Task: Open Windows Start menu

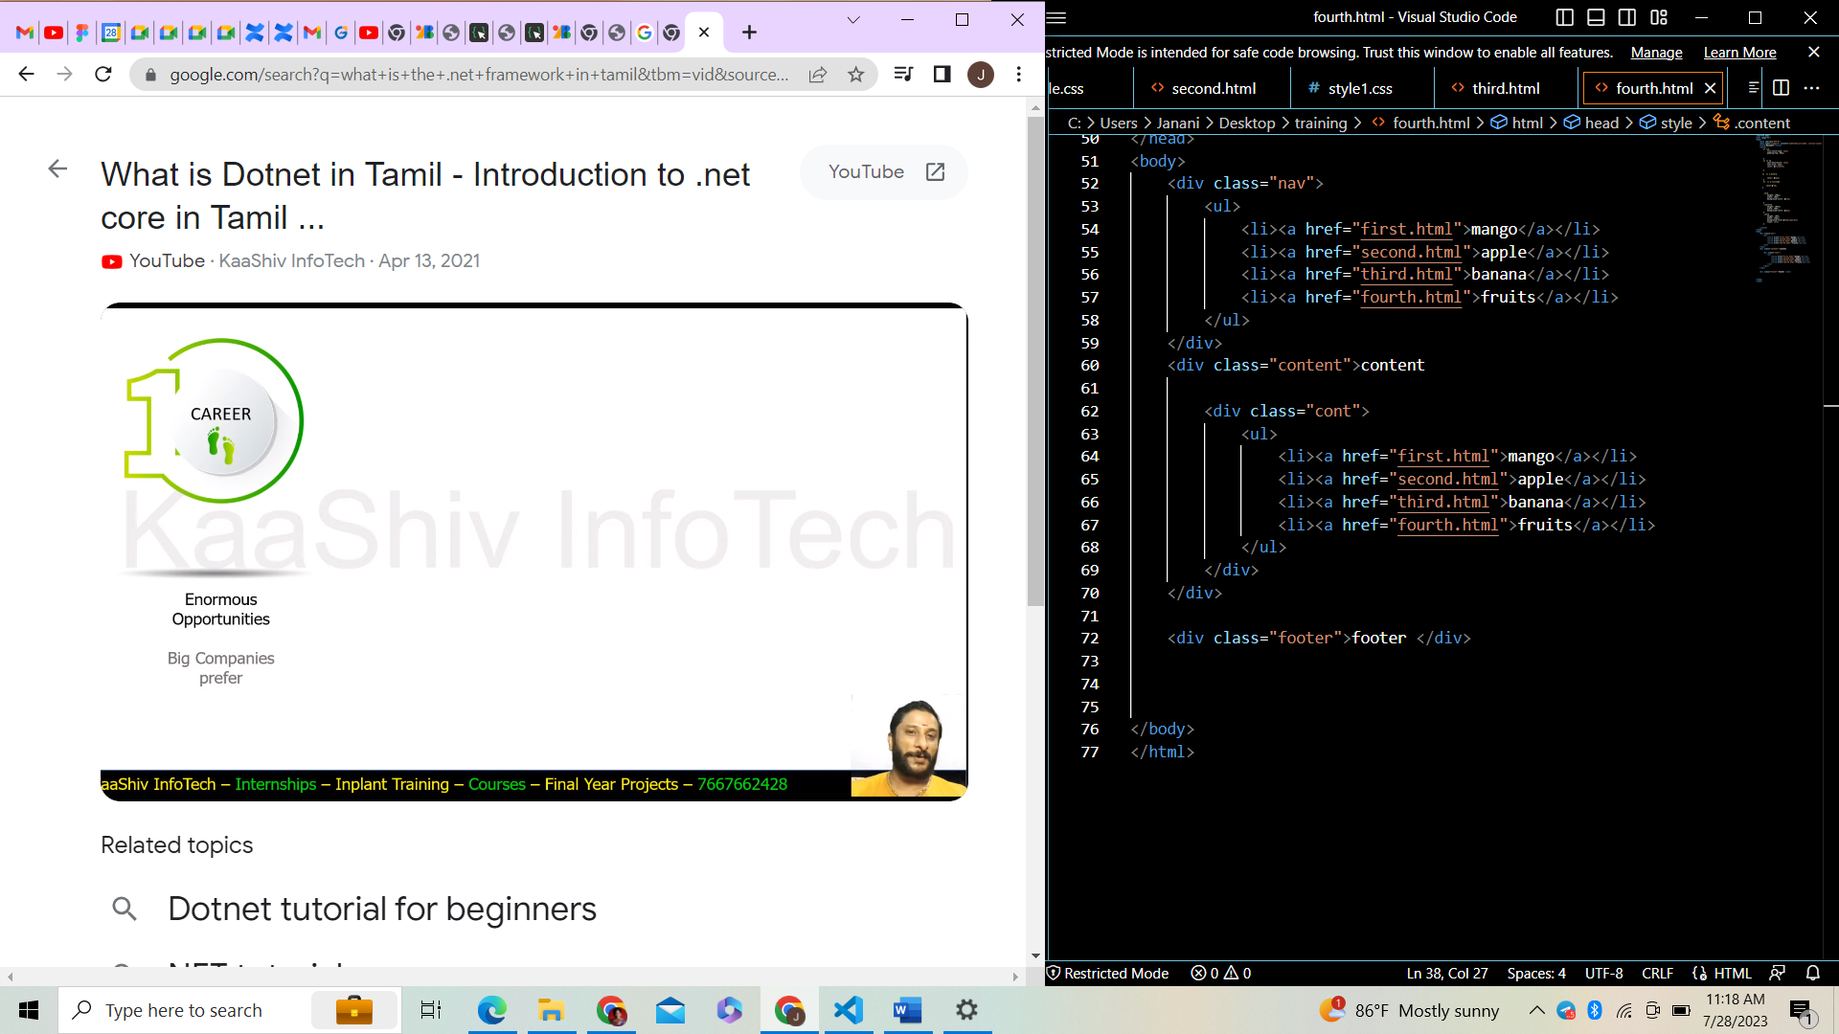Action: pos(28,1010)
